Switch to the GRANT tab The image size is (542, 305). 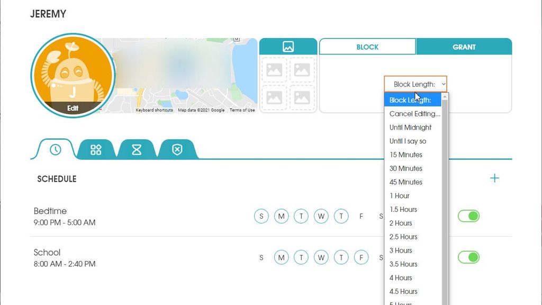[x=464, y=47]
